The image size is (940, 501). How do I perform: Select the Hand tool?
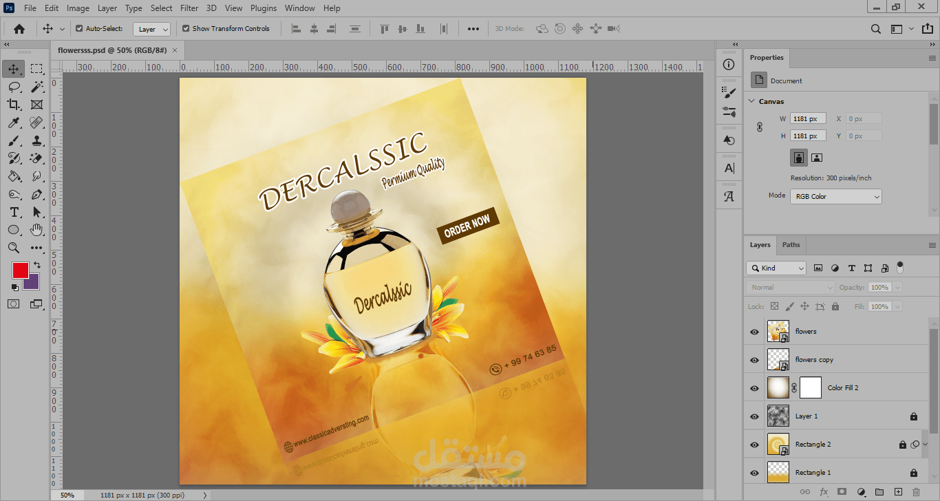[x=37, y=230]
